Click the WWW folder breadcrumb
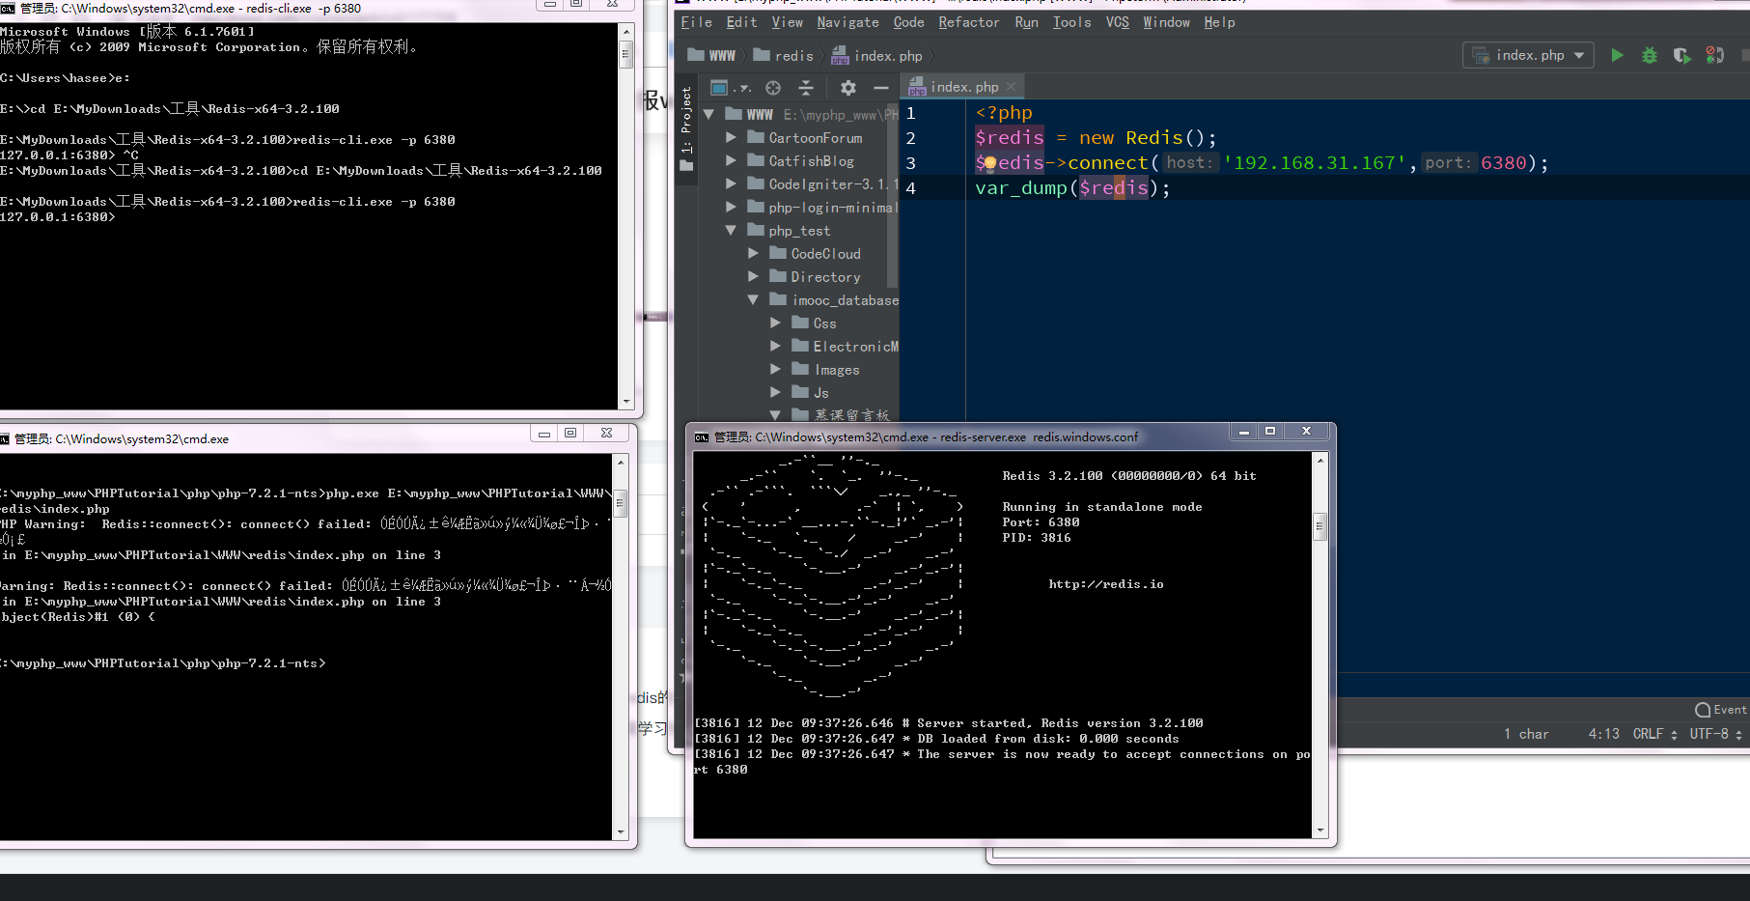Image resolution: width=1750 pixels, height=901 pixels. coord(711,55)
